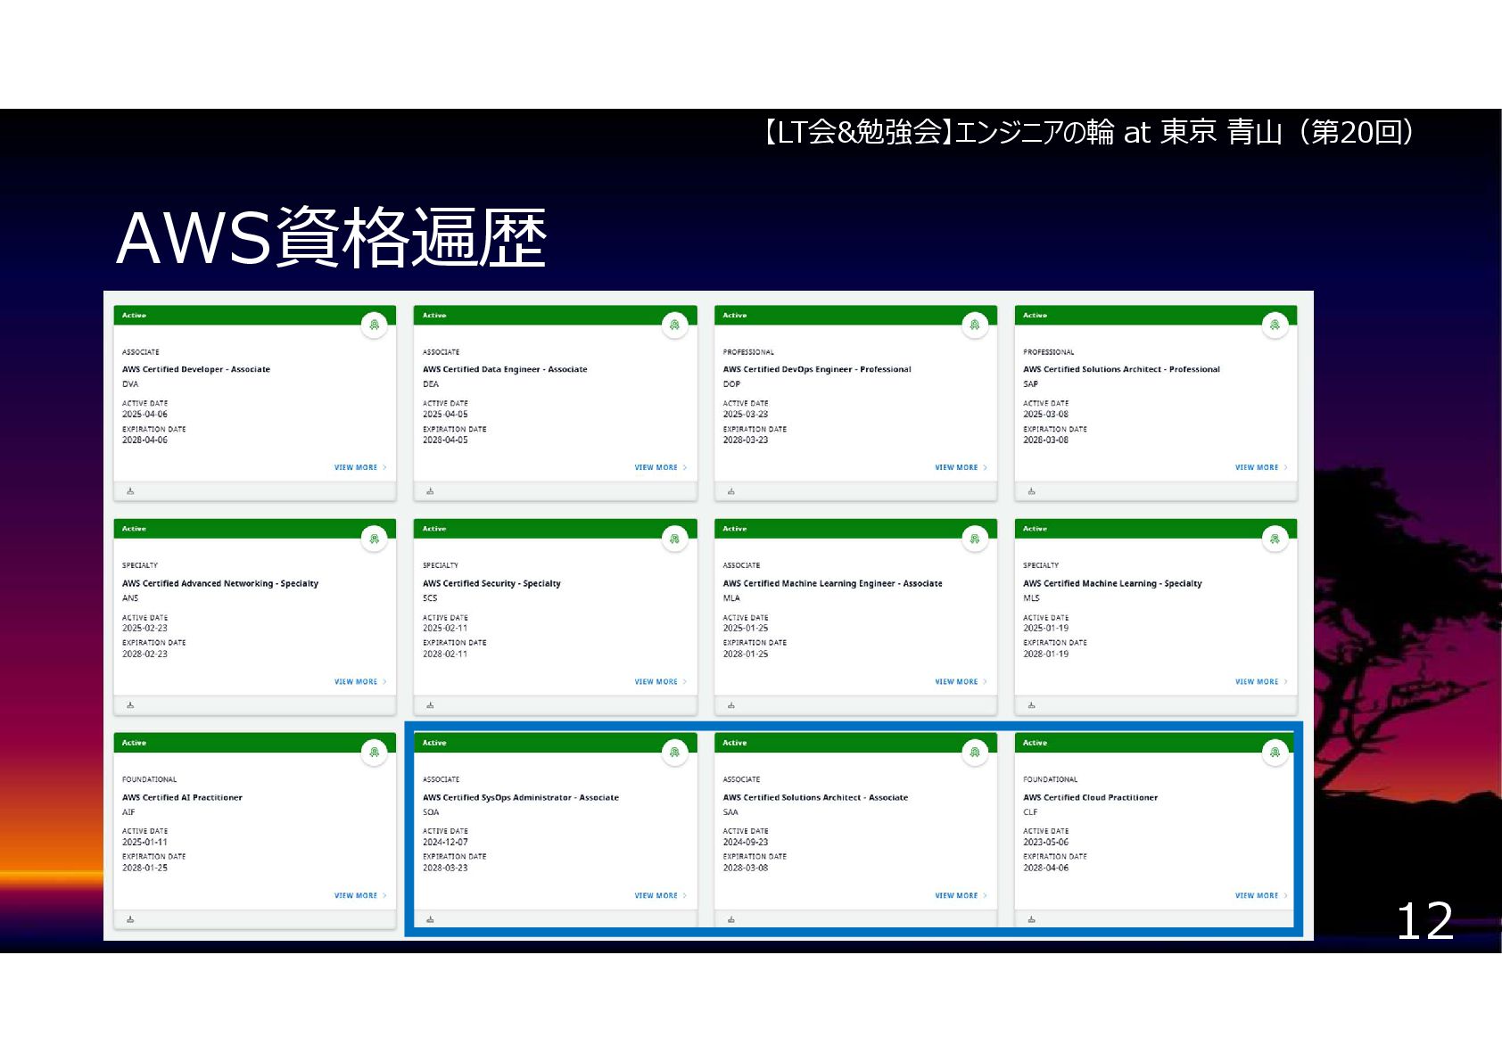Click the share icon below the DevOps Engineer Professional card

click(730, 491)
